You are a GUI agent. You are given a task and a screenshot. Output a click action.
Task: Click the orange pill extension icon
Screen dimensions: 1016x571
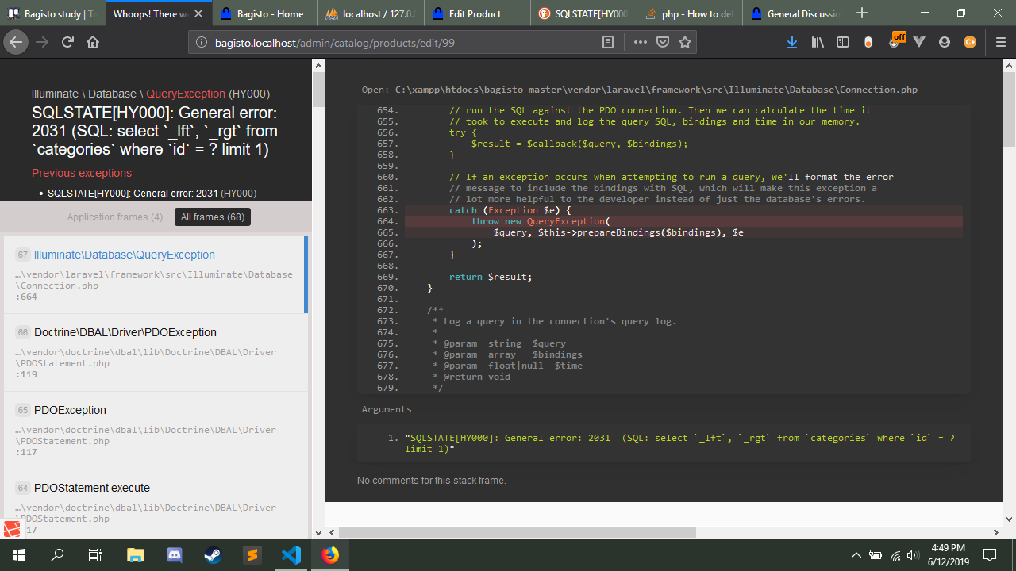point(868,42)
